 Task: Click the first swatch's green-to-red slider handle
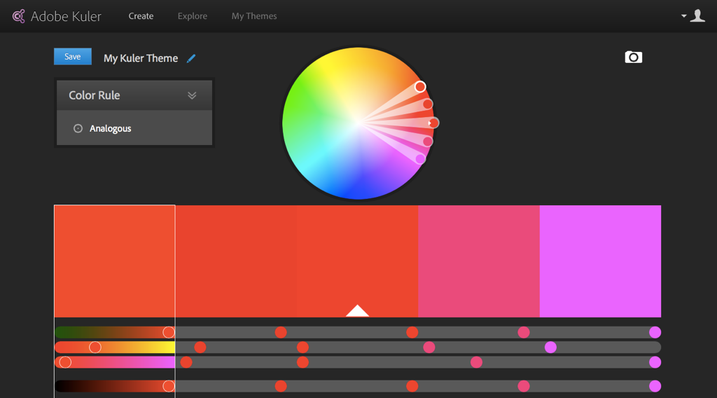click(169, 333)
